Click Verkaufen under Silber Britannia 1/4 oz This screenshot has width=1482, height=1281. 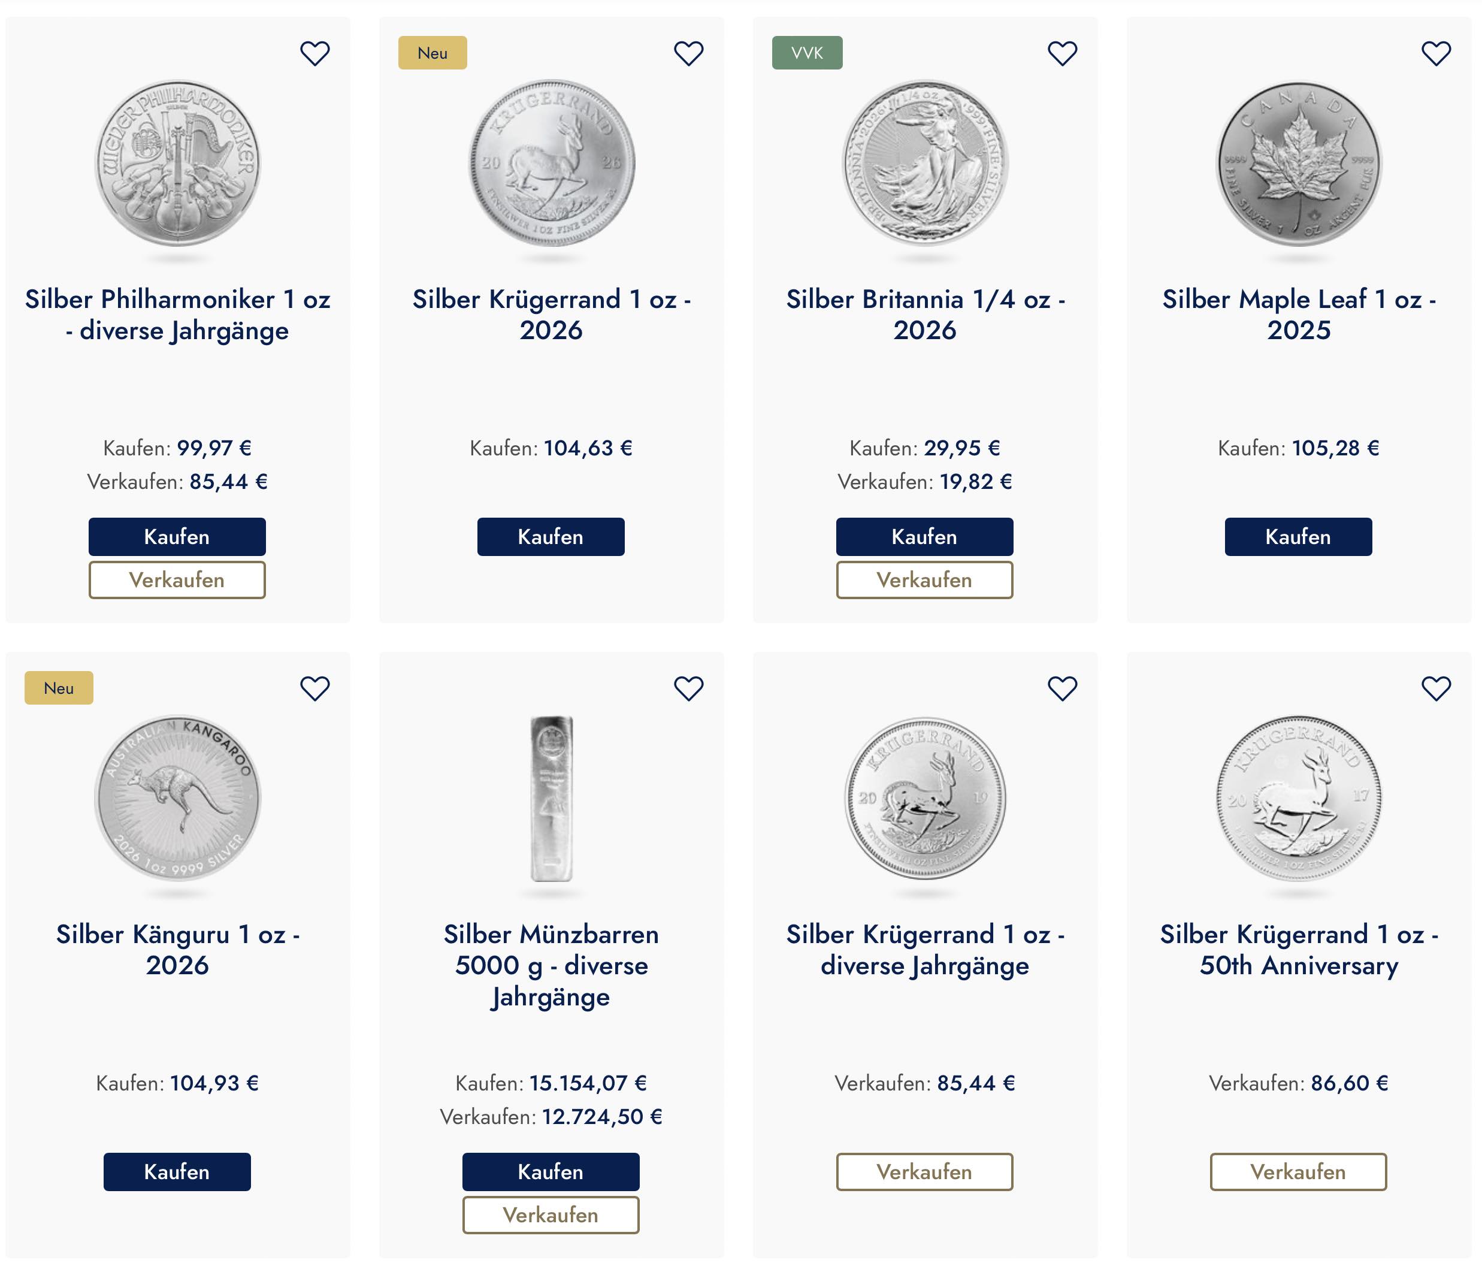point(924,580)
